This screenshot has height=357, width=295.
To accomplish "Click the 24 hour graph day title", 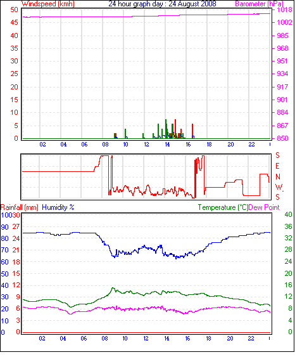I will click(162, 4).
